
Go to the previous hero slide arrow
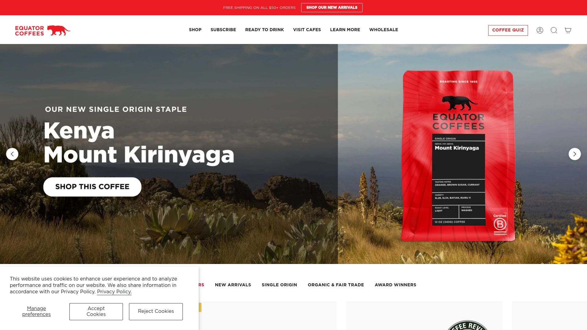pyautogui.click(x=12, y=154)
